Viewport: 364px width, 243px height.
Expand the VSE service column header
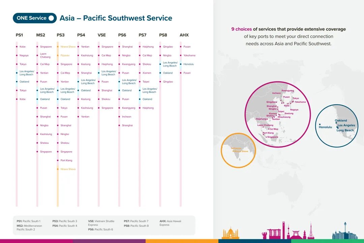tap(101, 35)
